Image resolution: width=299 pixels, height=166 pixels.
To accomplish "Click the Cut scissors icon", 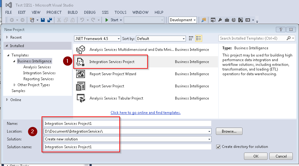I will point(59,20).
